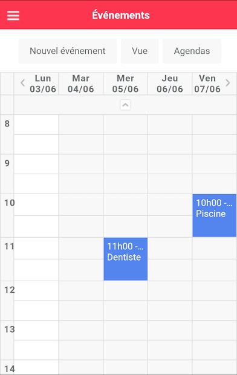Viewport: 237px width, 375px height.
Task: Select the Jeu 06/06 day header
Action: [x=170, y=83]
